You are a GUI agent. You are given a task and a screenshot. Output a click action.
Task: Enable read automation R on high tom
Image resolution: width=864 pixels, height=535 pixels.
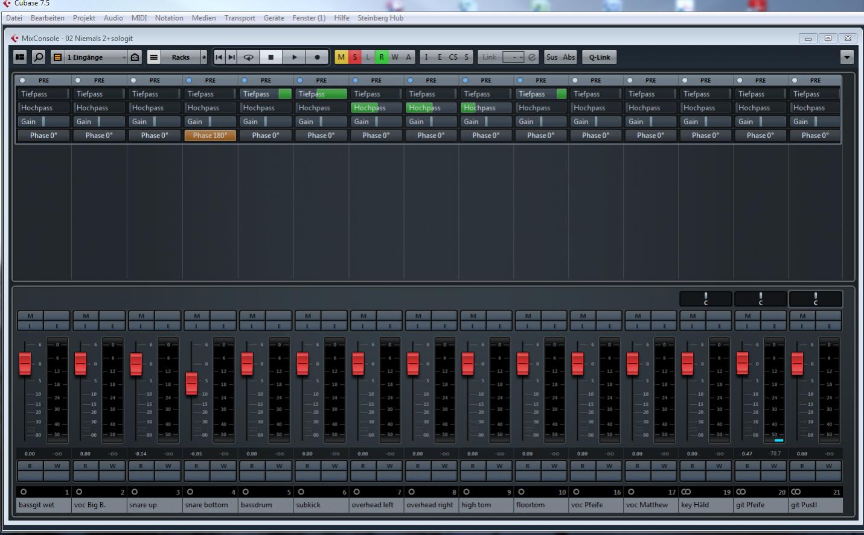pos(473,466)
